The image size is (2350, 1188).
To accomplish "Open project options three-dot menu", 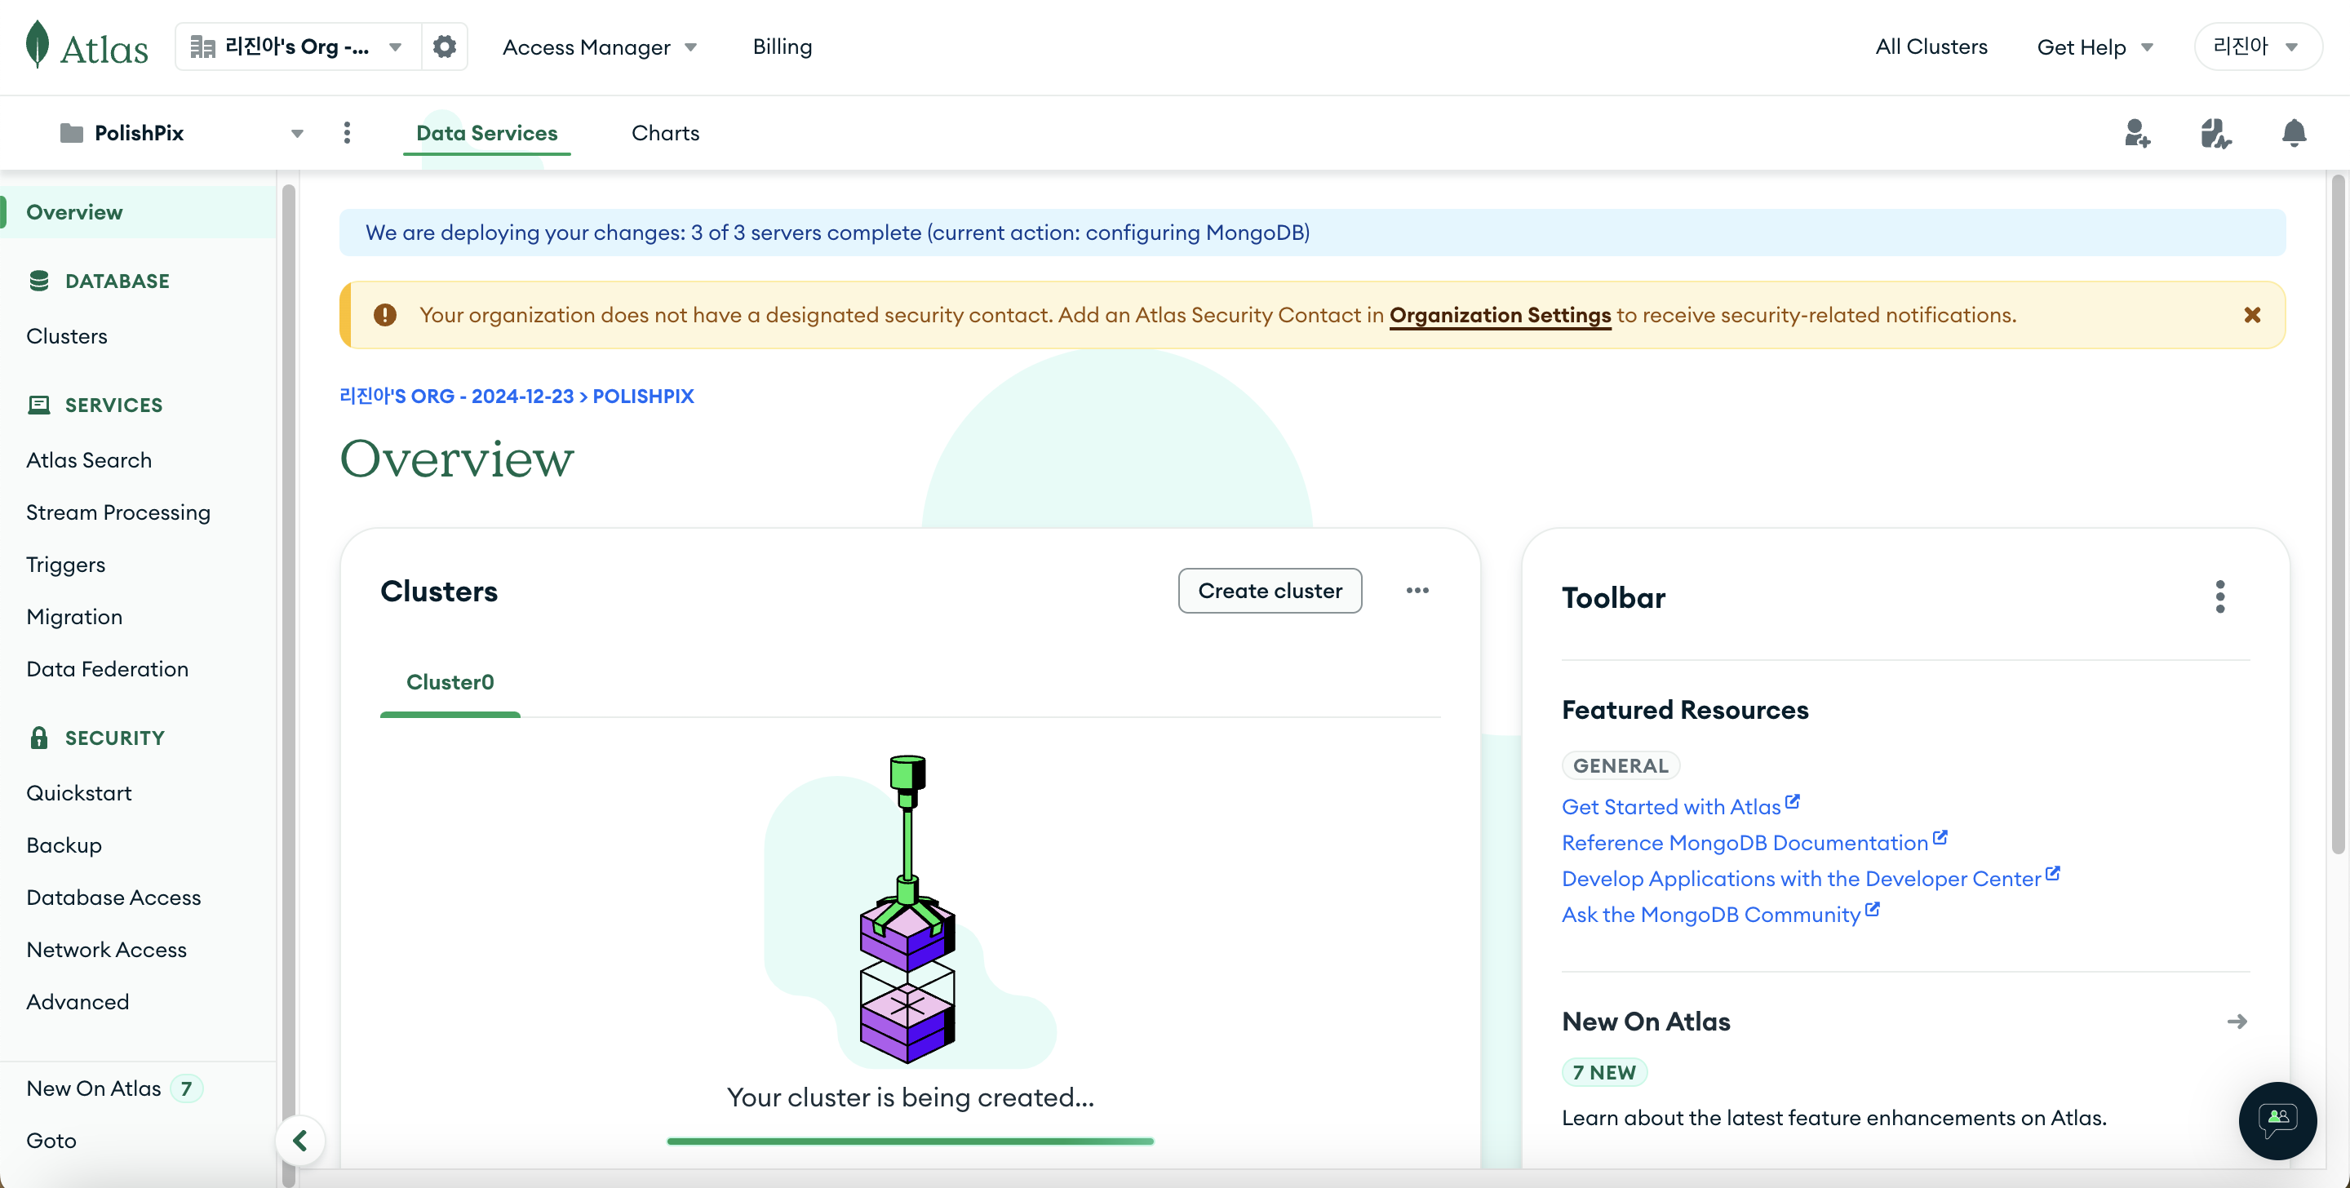I will [347, 133].
